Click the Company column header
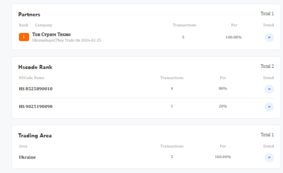Image resolution: width=283 pixels, height=173 pixels. 43,25
